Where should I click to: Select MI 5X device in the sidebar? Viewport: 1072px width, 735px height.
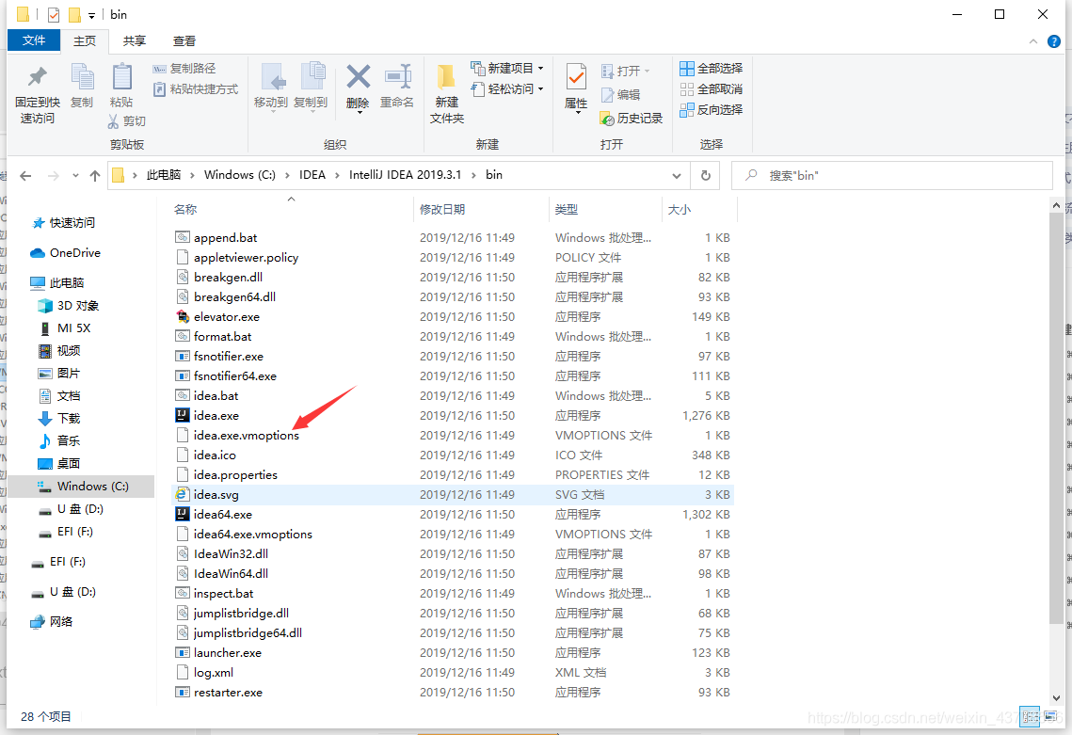[65, 328]
